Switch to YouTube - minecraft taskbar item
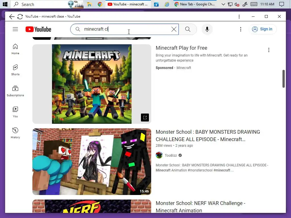The image size is (291, 218). (128, 4)
